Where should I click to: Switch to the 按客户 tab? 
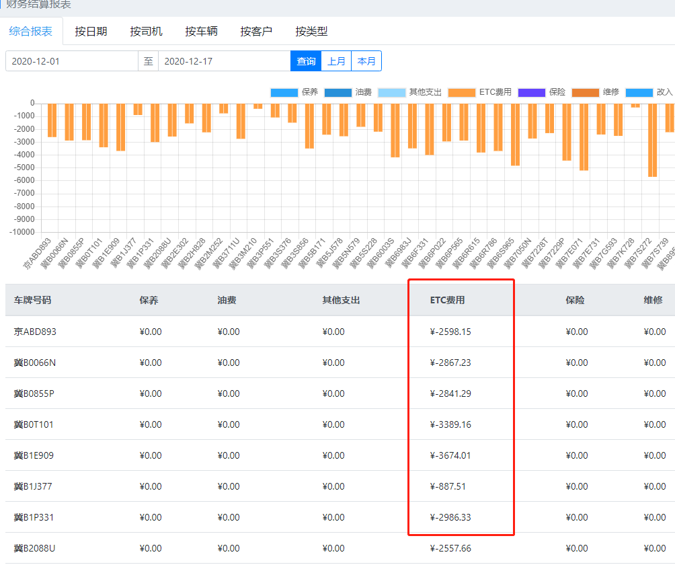coord(256,31)
